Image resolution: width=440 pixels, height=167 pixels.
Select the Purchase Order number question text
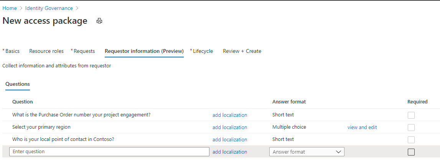(81, 115)
